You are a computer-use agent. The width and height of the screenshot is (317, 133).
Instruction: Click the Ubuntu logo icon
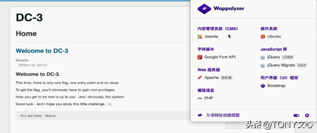(263, 36)
